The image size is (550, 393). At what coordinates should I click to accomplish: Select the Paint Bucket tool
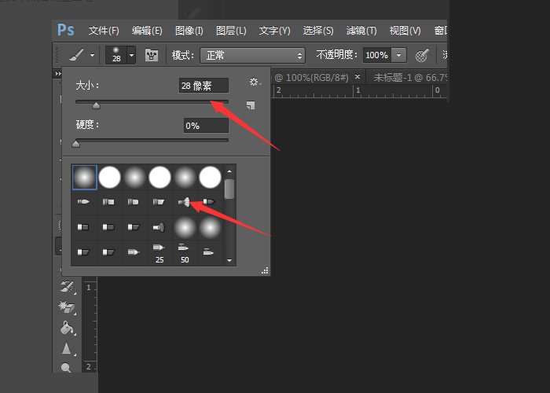[x=67, y=327]
